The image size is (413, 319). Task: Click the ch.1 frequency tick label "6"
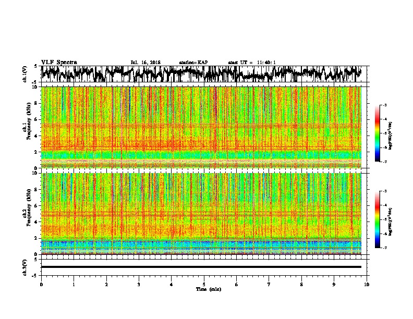(x=37, y=120)
